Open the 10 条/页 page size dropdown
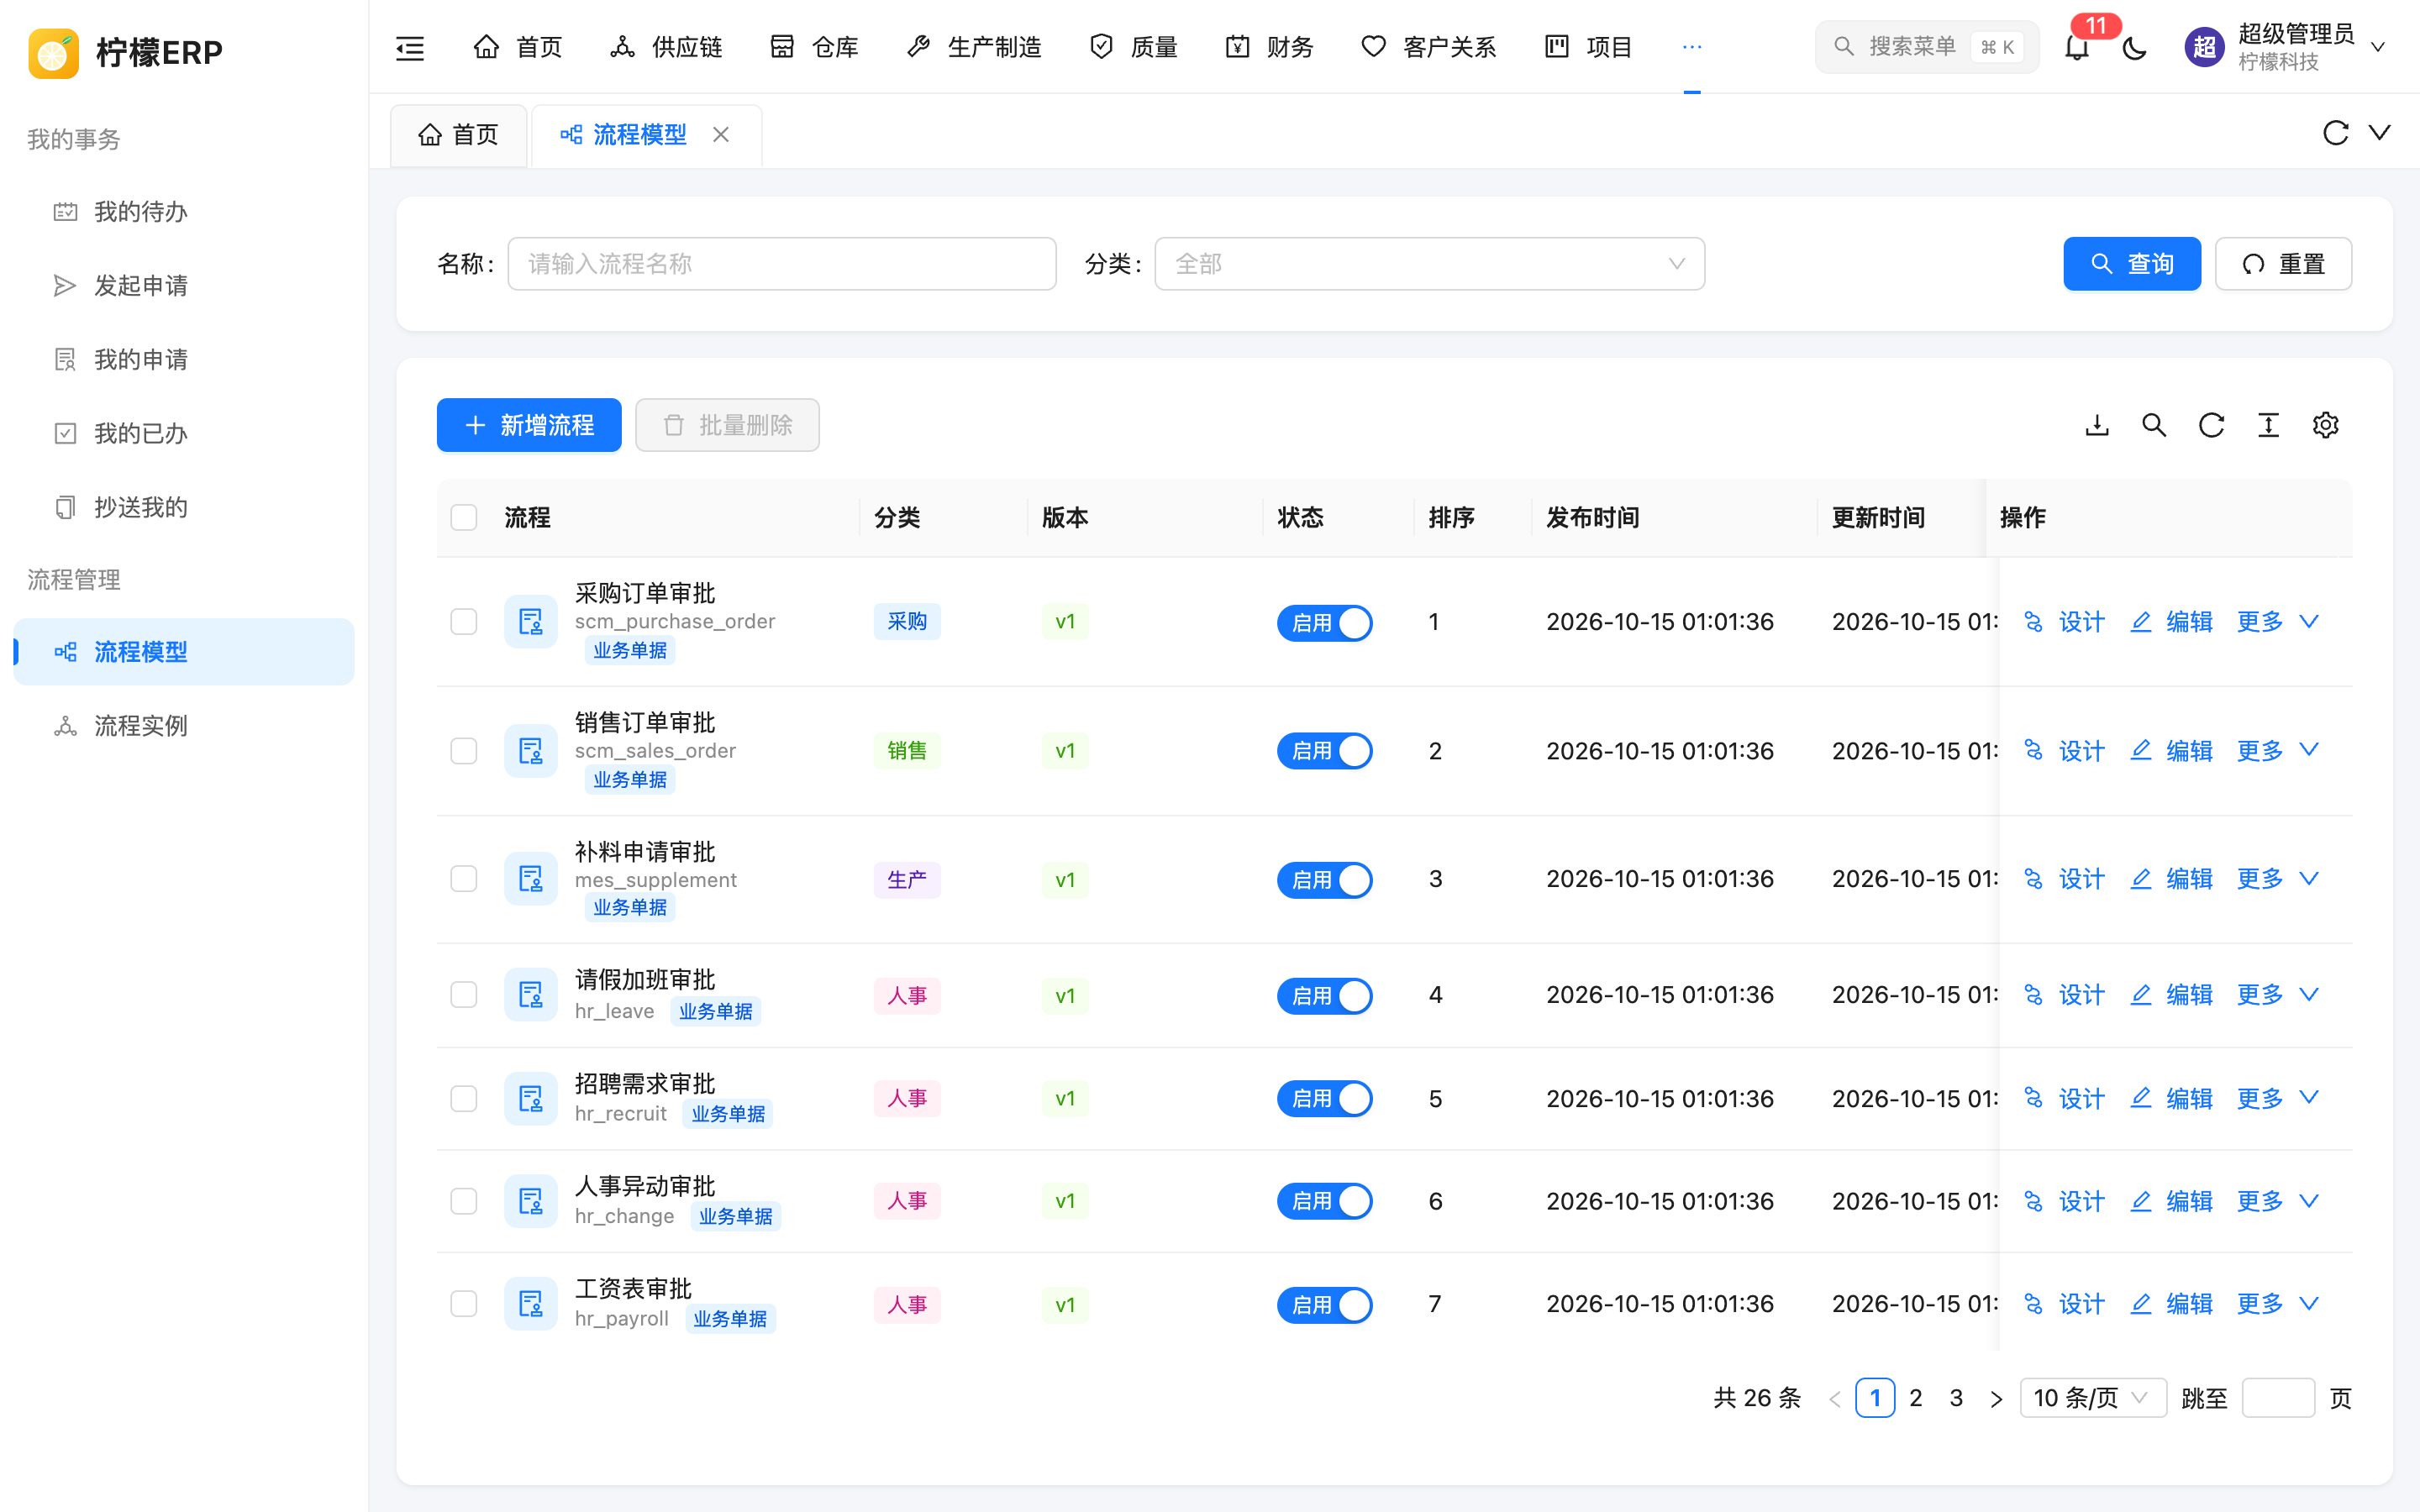2420x1512 pixels. (x=2093, y=1398)
